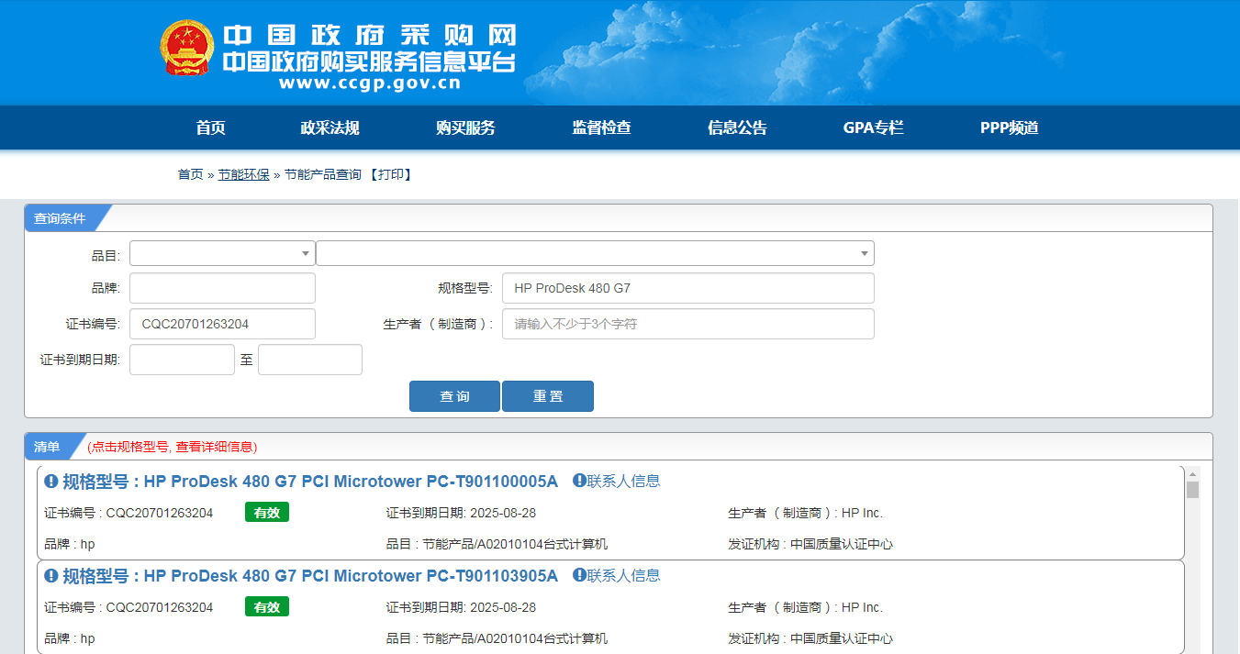Click 中国政府采购网 site title
The height and width of the screenshot is (654, 1240).
click(369, 36)
